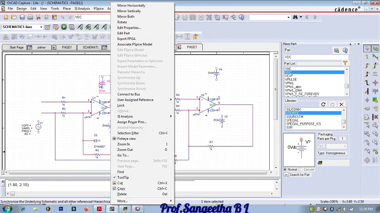380x213 pixels.
Task: Click the New document icon
Action: point(6,17)
